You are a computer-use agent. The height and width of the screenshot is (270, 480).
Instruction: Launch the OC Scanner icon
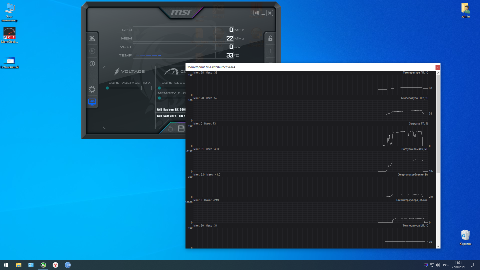[x=92, y=38]
